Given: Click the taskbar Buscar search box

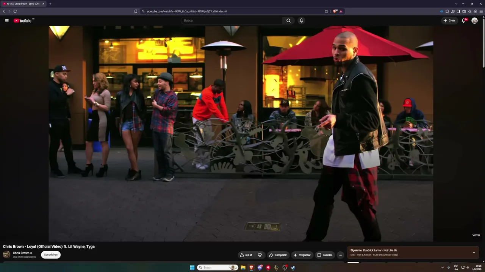Looking at the screenshot, I should [217, 267].
